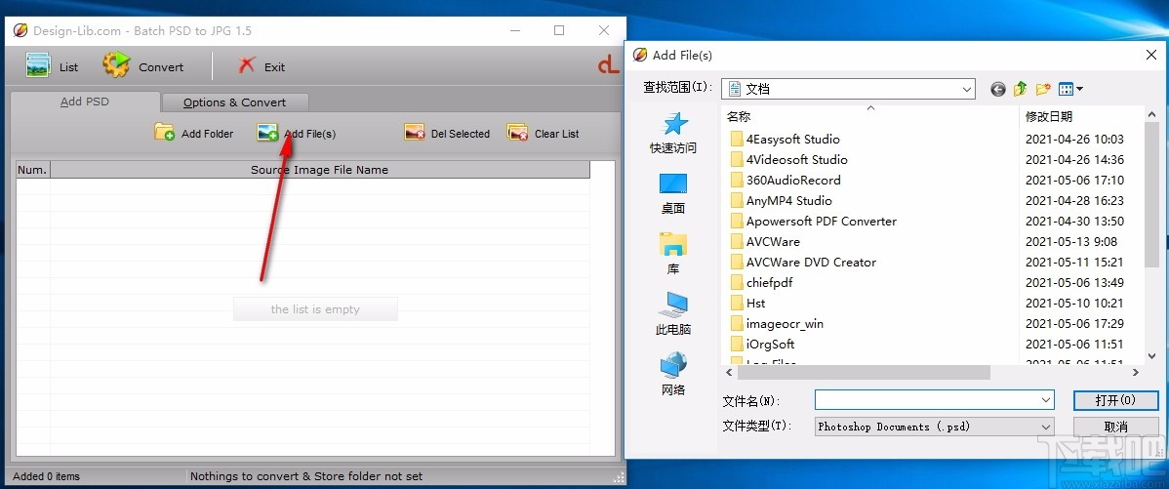Click the chiefpdf folder icon
The height and width of the screenshot is (489, 1169).
click(x=737, y=282)
